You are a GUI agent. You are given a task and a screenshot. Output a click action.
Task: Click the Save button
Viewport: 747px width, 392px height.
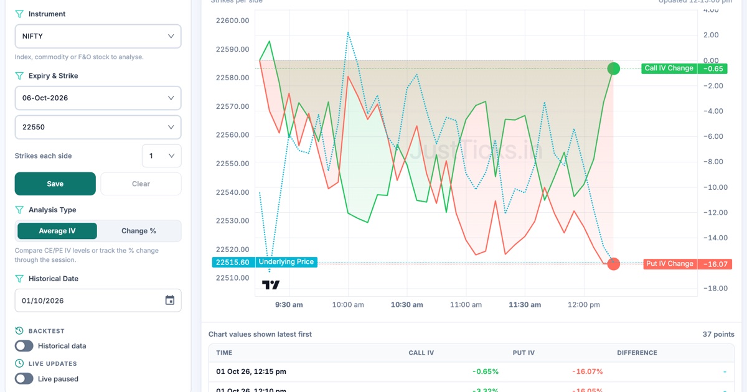(x=55, y=184)
